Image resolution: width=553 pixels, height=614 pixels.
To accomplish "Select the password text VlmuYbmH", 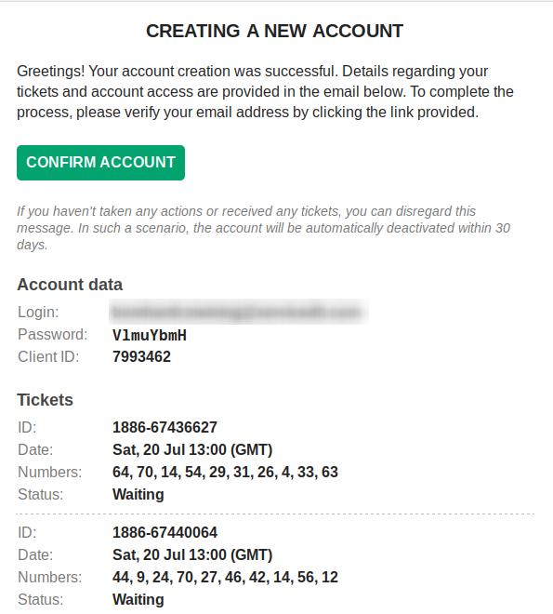I will tap(150, 335).
